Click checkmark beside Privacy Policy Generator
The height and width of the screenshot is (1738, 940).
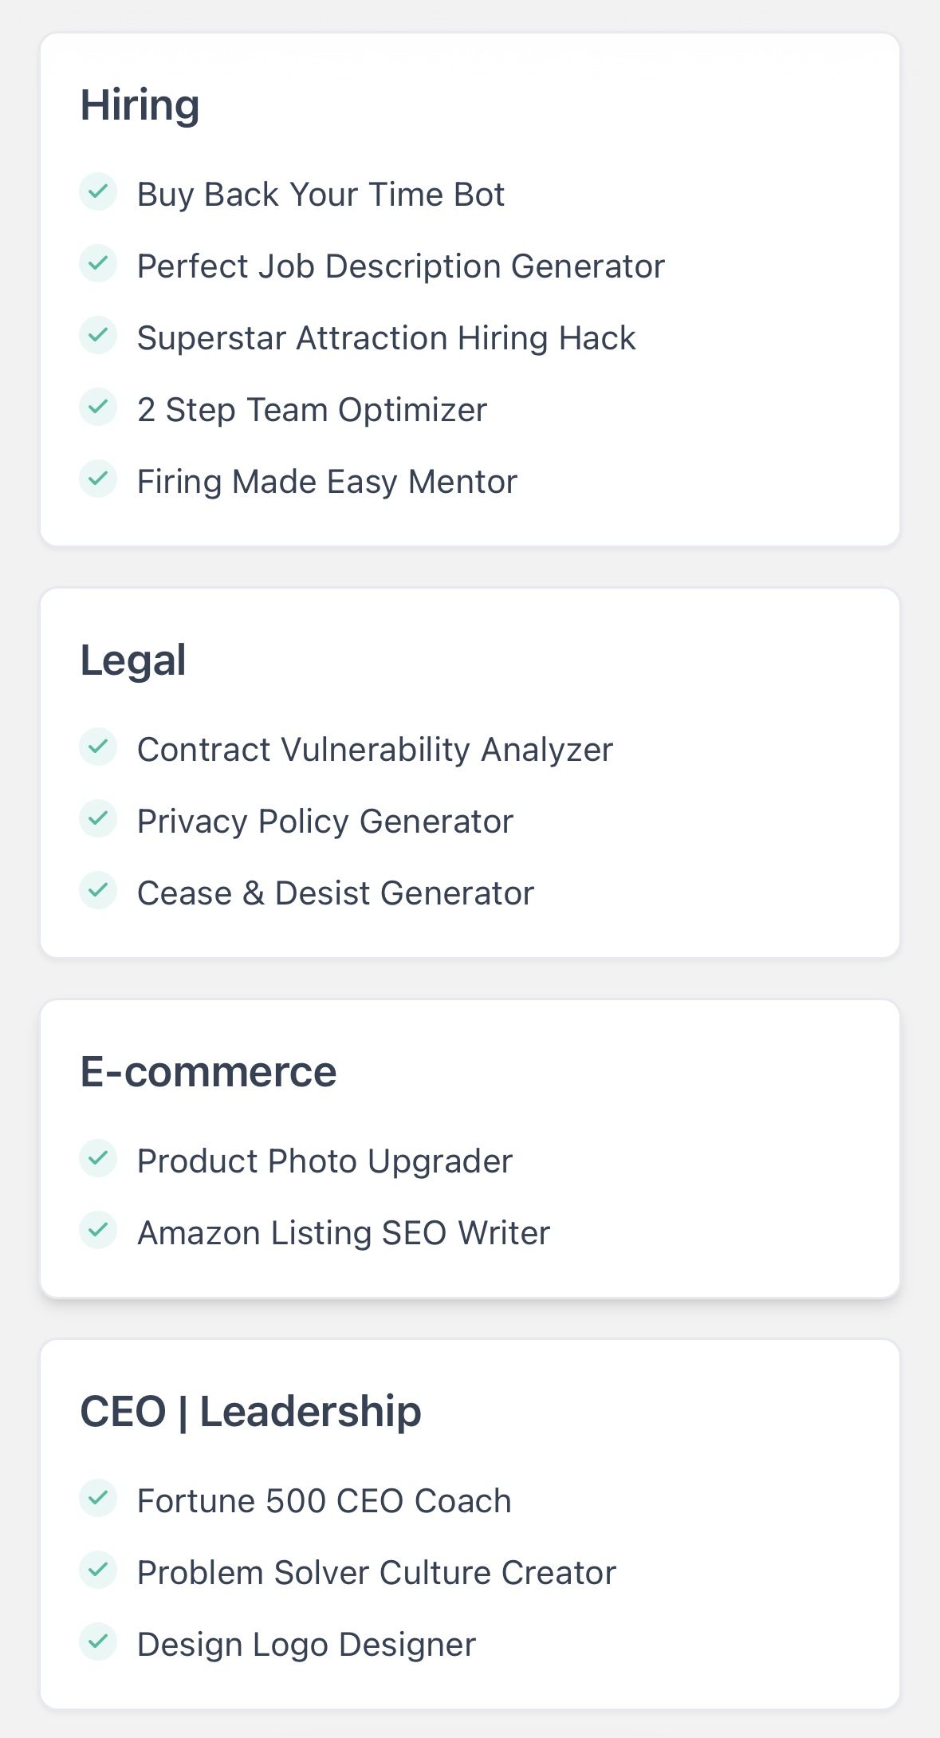(98, 819)
